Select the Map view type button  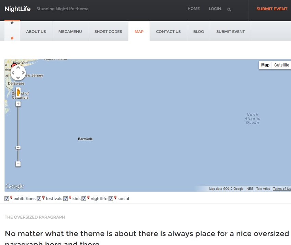click(265, 65)
